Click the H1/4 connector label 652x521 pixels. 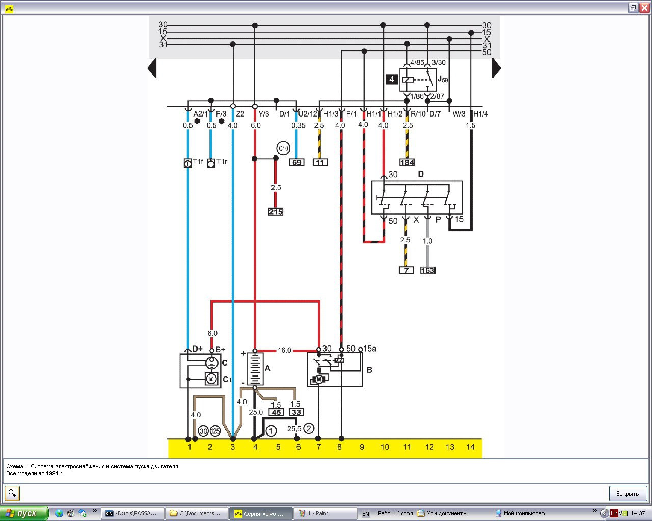(481, 114)
